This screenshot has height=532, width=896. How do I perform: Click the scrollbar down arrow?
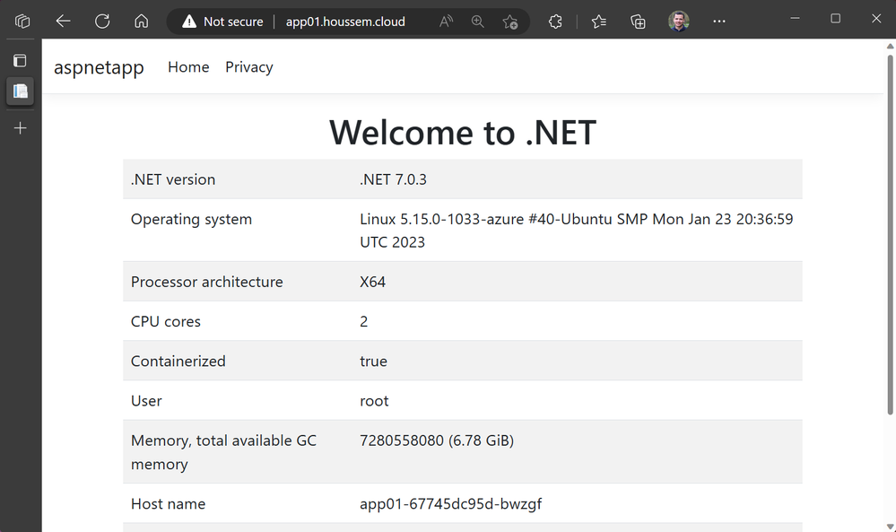coord(891,527)
